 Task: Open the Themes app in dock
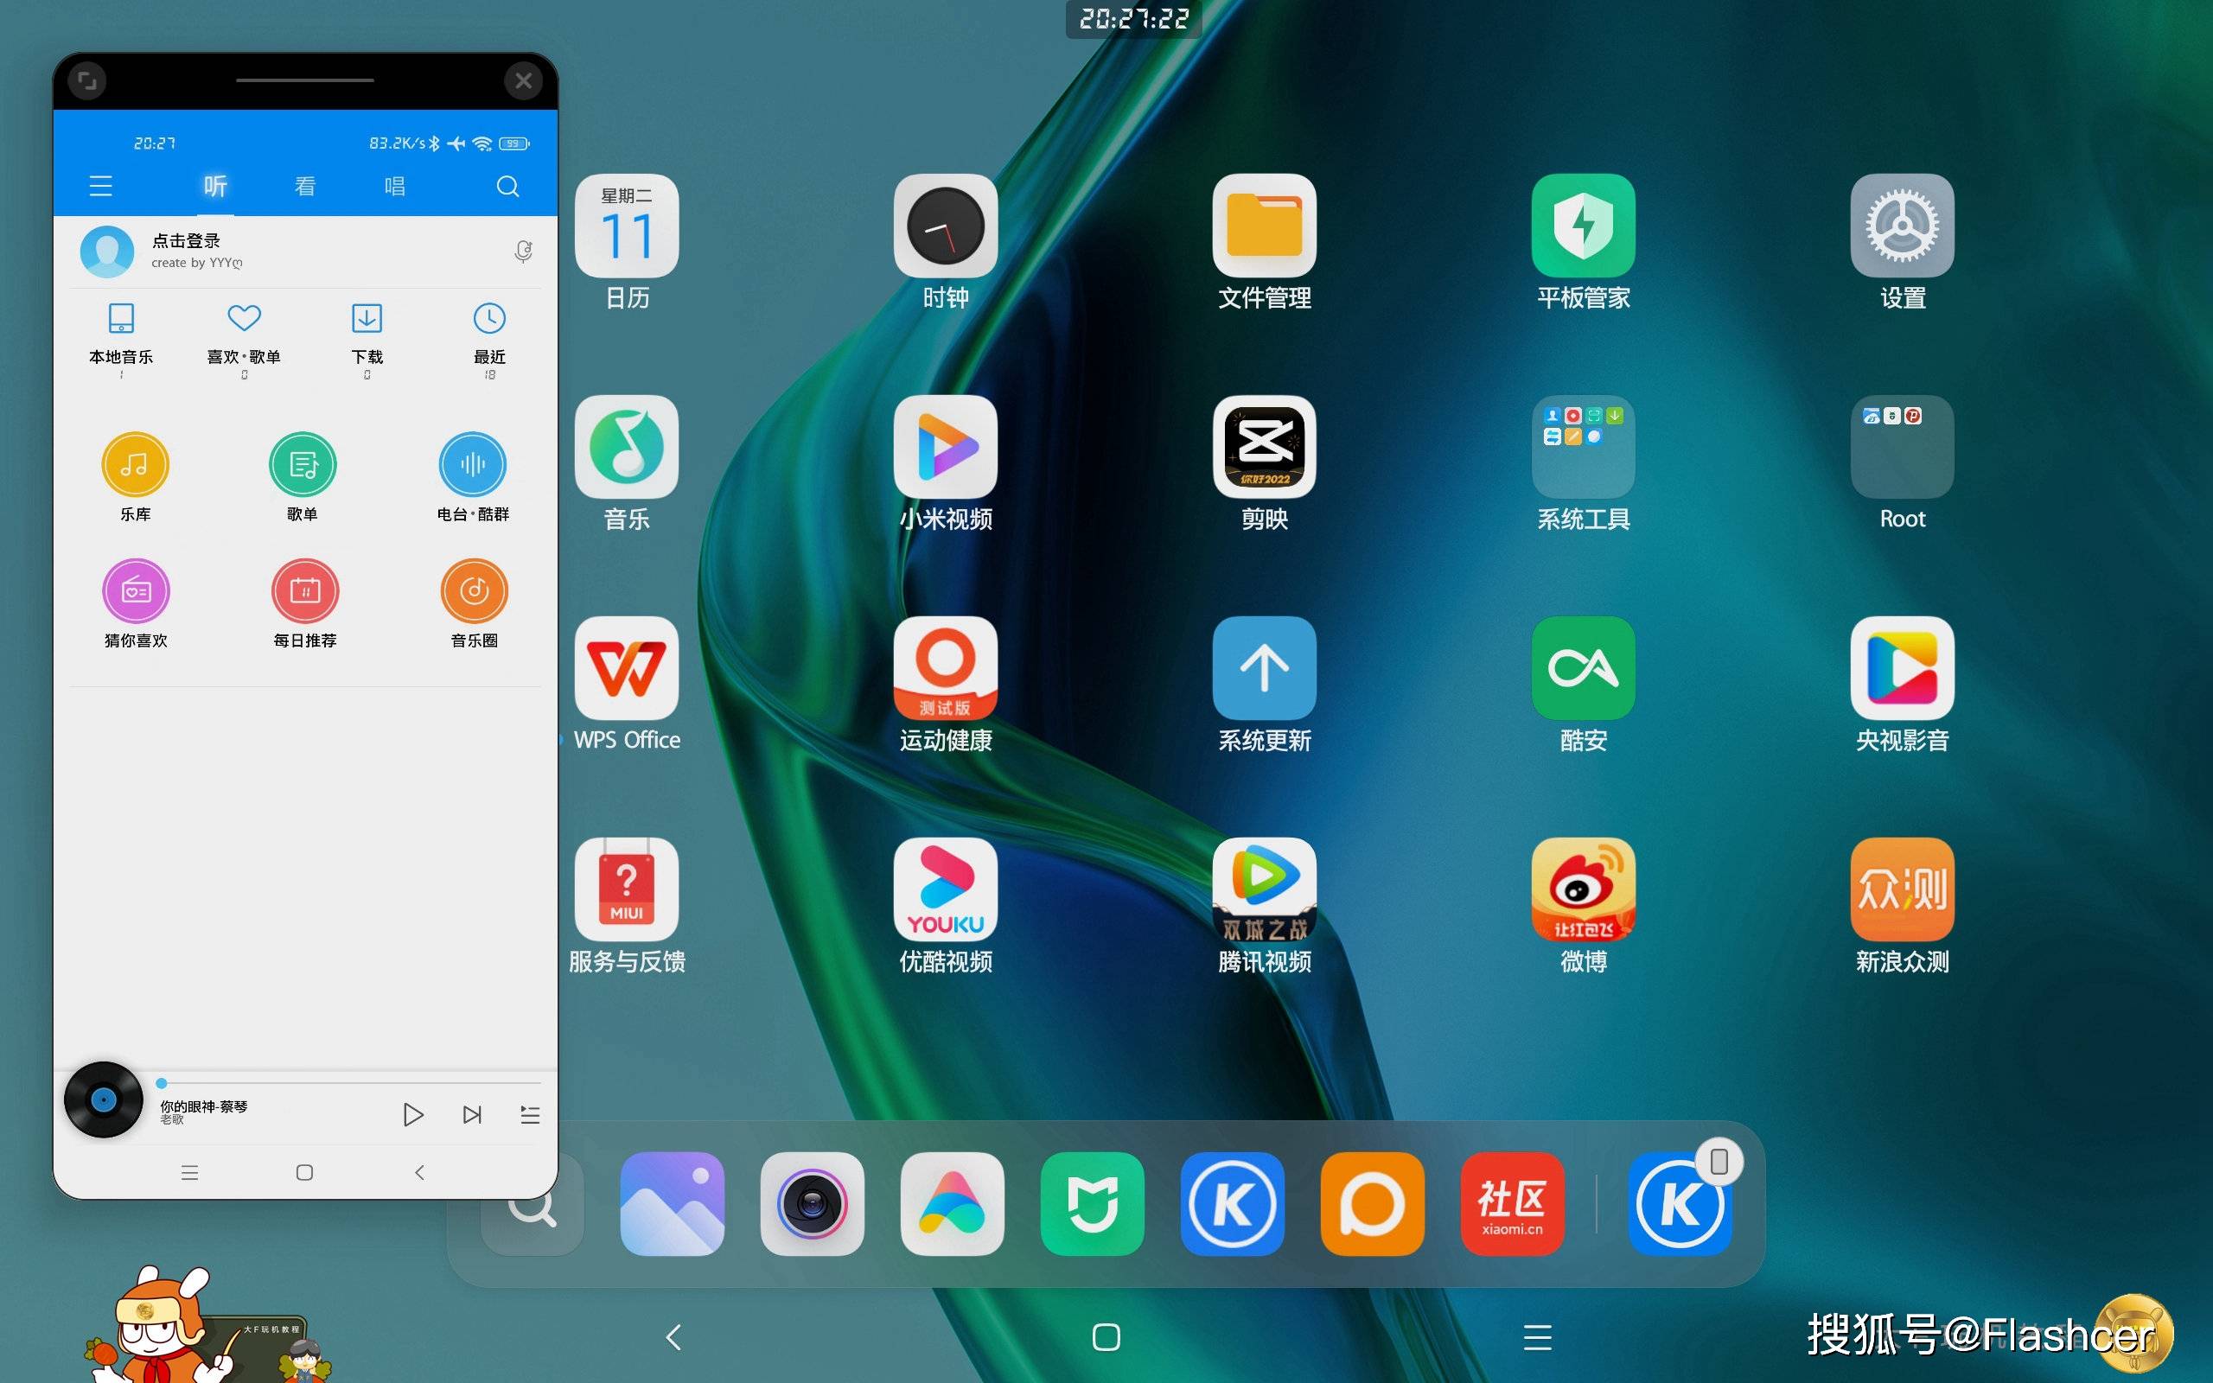952,1204
